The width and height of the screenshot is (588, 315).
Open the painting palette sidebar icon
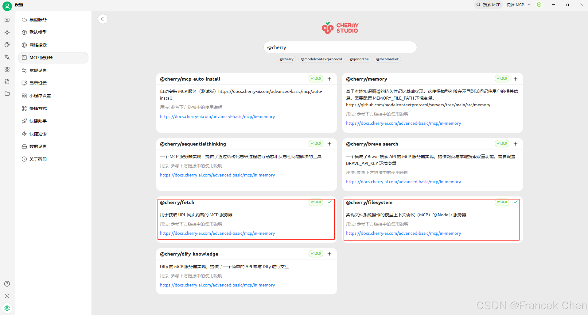[7, 45]
